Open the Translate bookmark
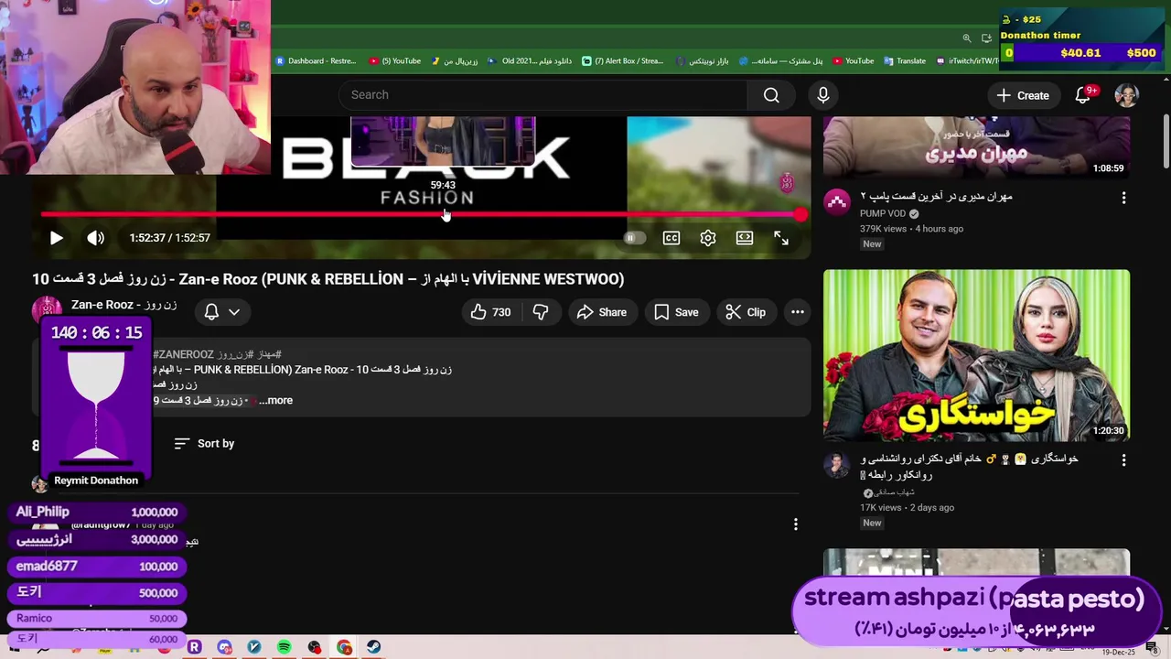The width and height of the screenshot is (1171, 659). 905,61
